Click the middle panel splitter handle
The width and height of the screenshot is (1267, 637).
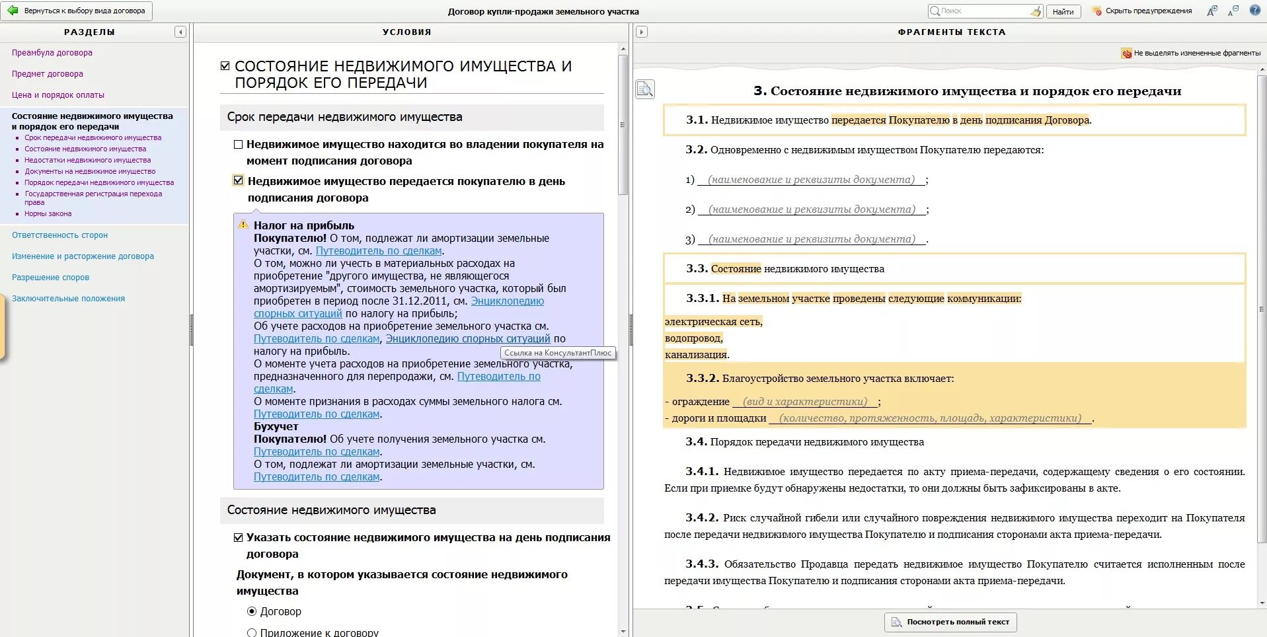point(631,330)
